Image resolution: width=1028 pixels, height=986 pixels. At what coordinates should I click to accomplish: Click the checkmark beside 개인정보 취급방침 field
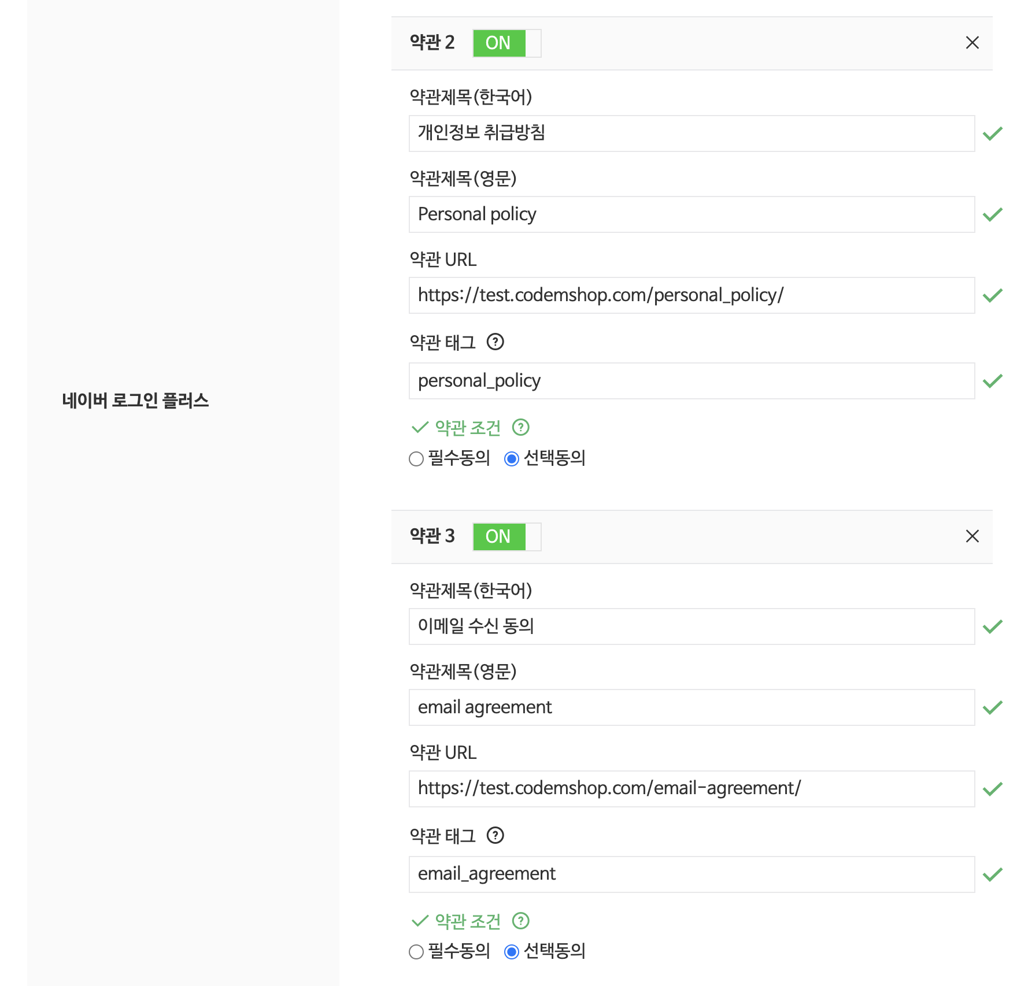[x=992, y=134]
